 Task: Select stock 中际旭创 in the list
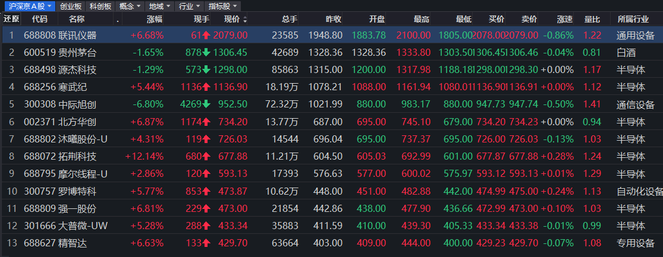(x=77, y=104)
